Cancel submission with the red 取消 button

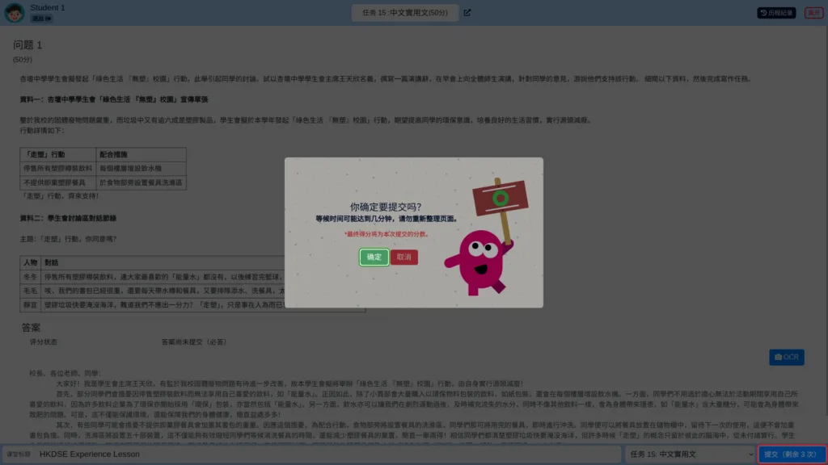[x=404, y=258]
